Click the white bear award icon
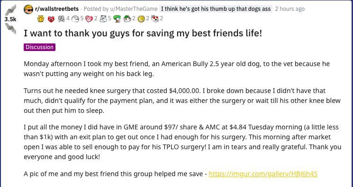The image size is (353, 187). pos(103,19)
